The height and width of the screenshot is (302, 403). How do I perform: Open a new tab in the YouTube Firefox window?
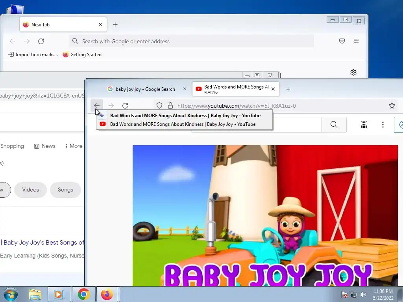(x=288, y=89)
